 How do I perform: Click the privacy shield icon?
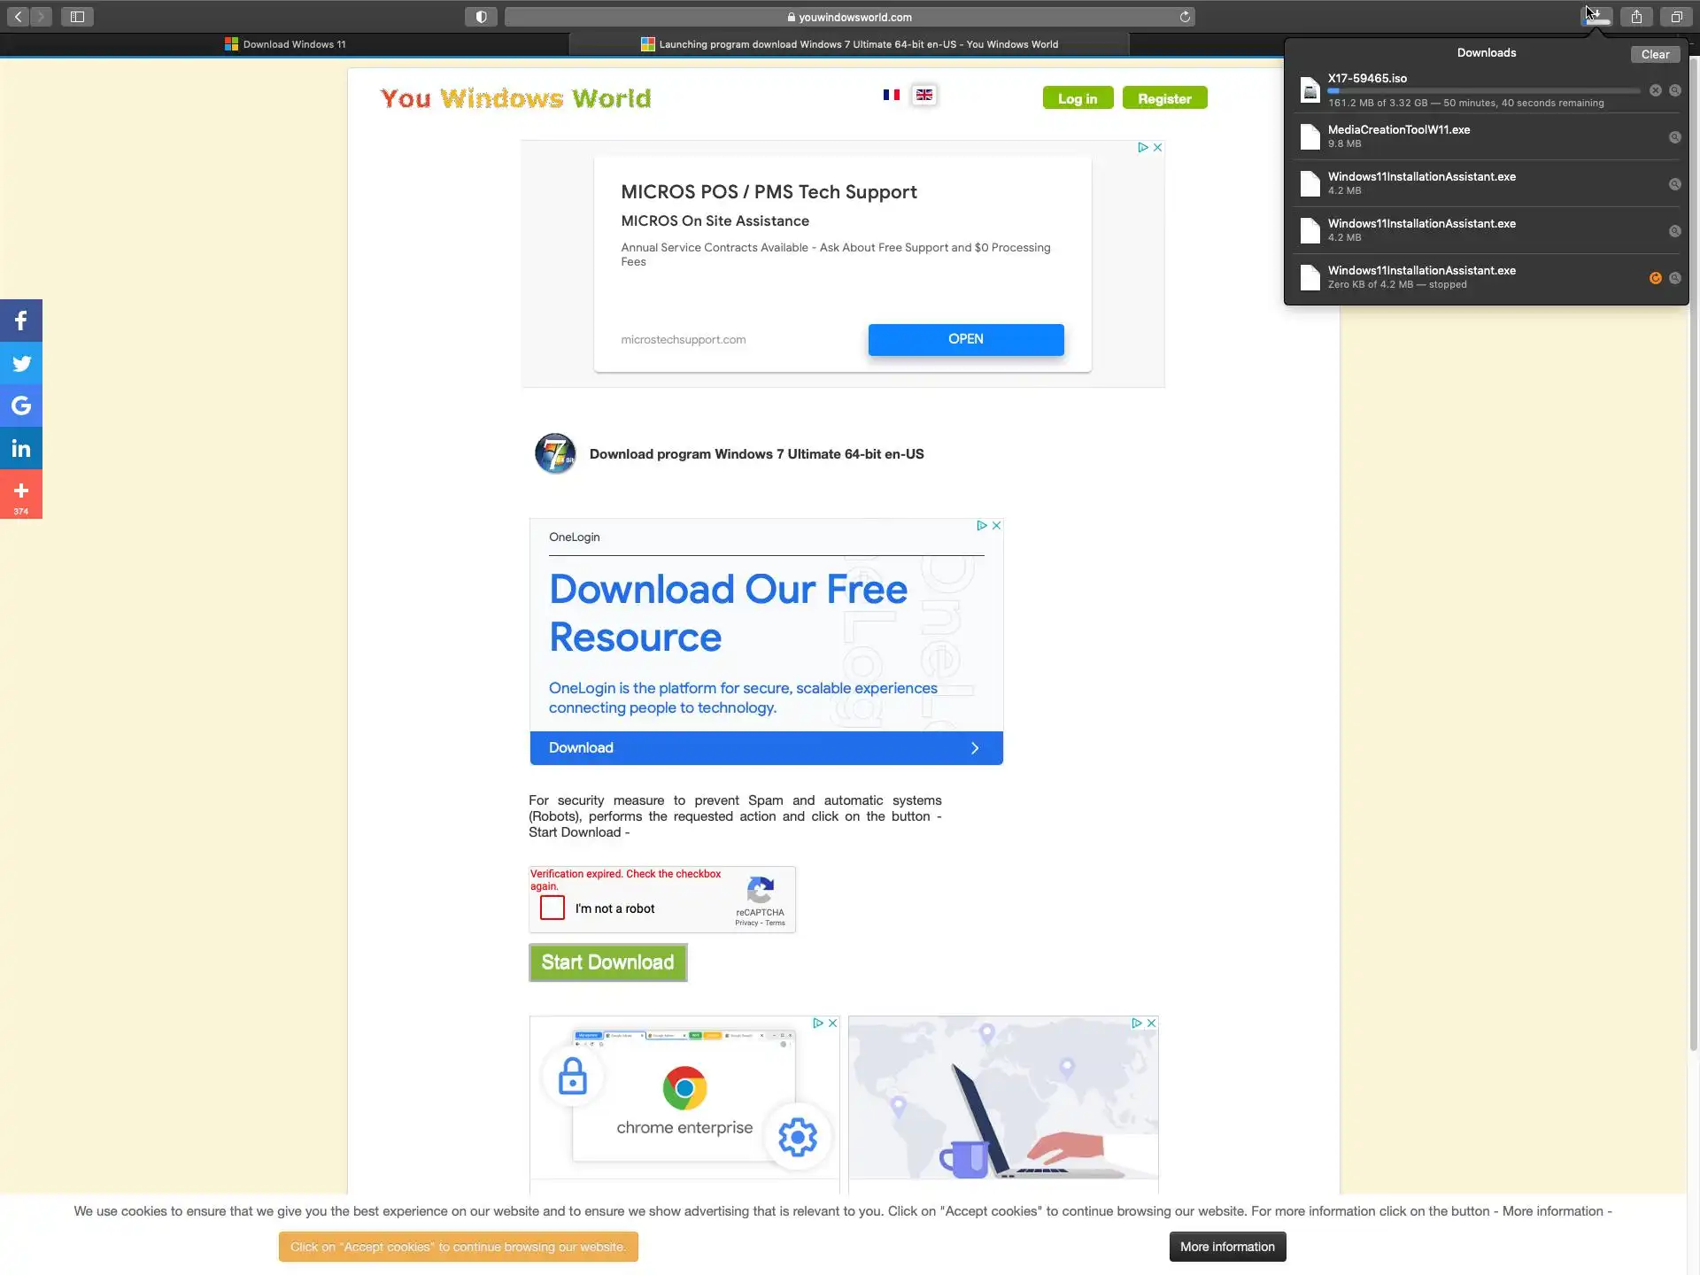481,17
